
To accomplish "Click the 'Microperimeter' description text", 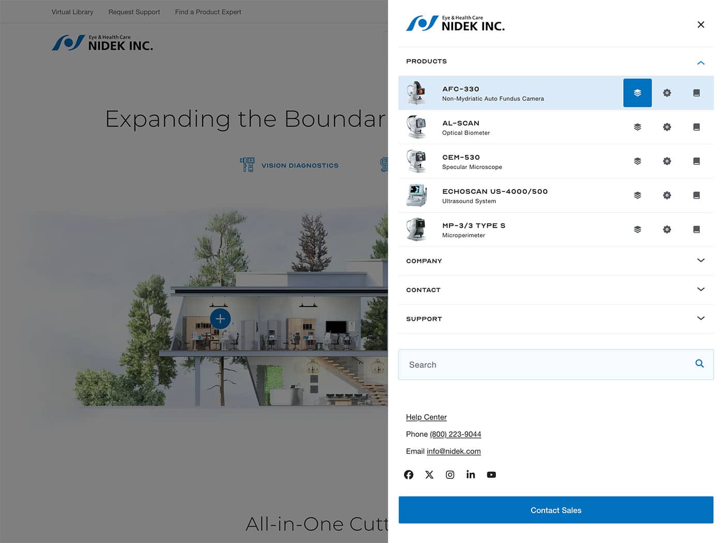I will pos(463,235).
